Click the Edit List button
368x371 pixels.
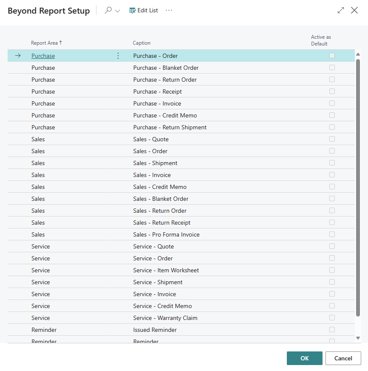coord(144,11)
